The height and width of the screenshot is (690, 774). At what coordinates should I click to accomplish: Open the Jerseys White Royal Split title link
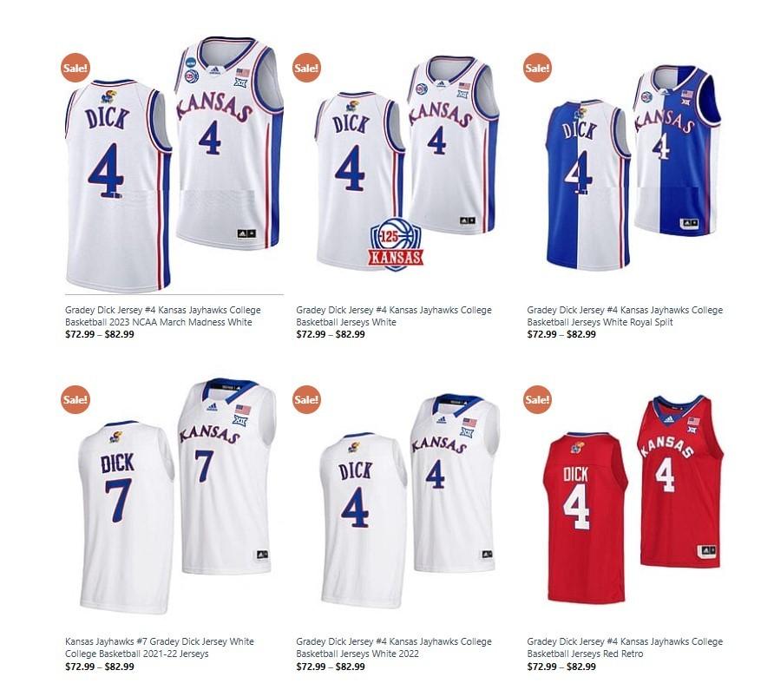pyautogui.click(x=625, y=316)
